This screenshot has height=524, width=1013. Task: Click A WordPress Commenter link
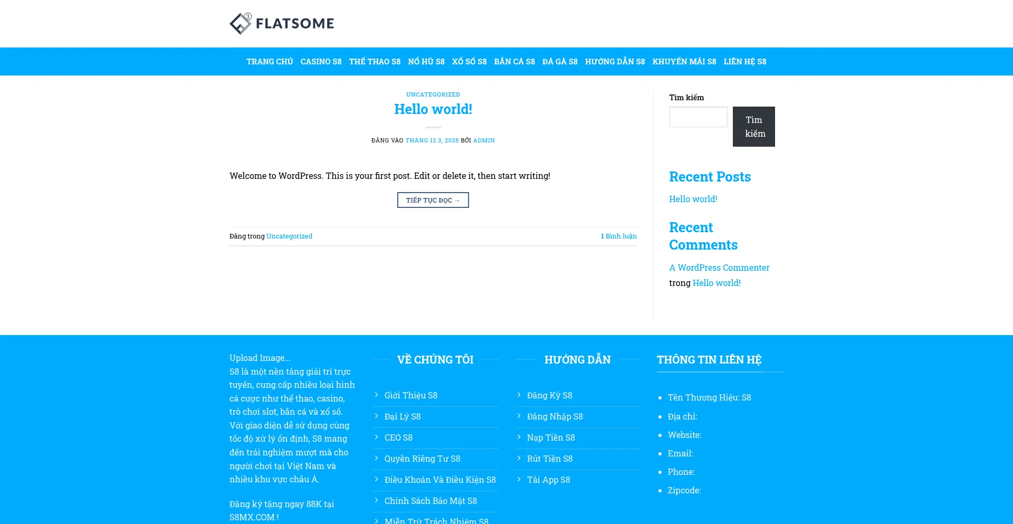tap(719, 268)
